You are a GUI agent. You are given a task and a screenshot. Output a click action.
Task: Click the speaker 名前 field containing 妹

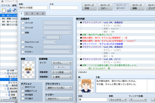(x=93, y=100)
